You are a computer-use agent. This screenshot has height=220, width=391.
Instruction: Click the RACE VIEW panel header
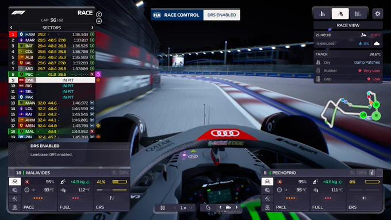coord(348,25)
